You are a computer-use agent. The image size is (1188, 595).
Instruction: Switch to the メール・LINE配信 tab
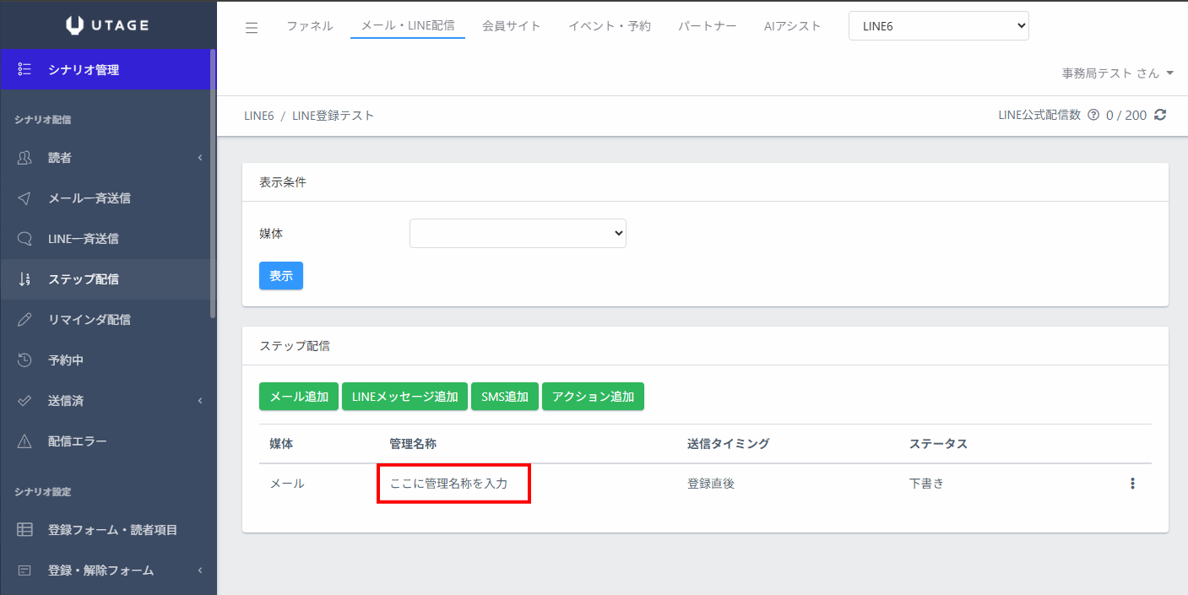[408, 25]
